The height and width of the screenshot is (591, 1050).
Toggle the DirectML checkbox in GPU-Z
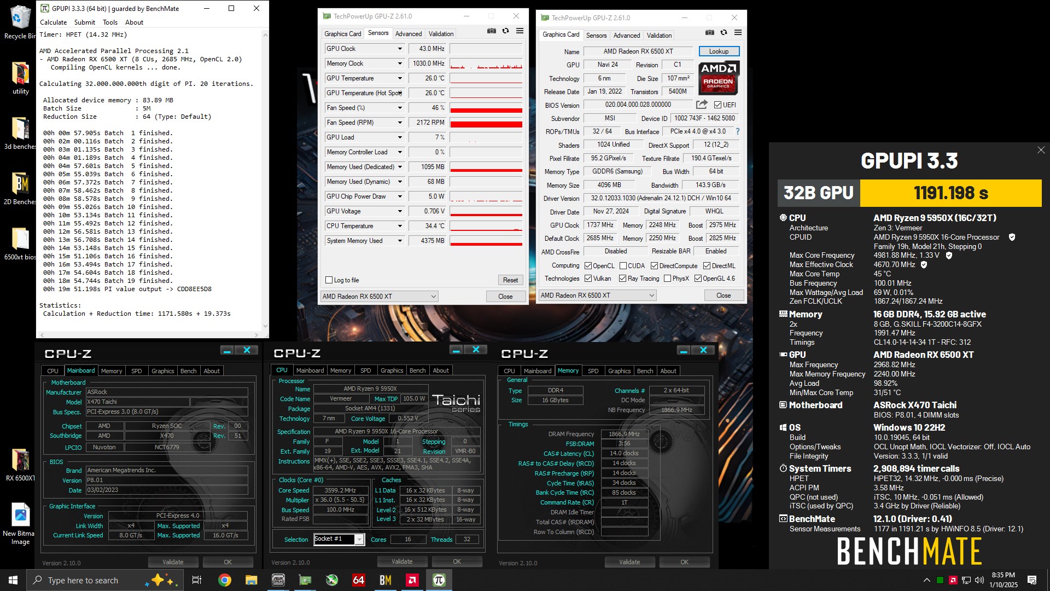coord(707,266)
